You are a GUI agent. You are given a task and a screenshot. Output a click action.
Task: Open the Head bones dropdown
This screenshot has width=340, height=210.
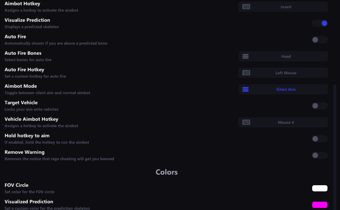point(286,56)
